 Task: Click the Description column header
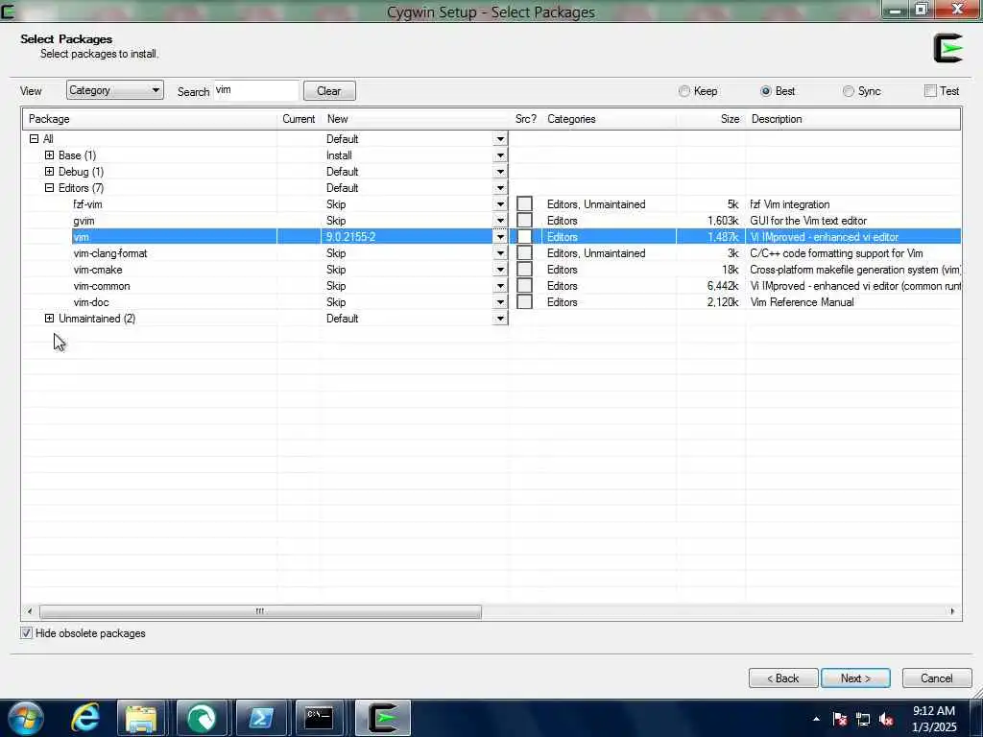(x=853, y=119)
